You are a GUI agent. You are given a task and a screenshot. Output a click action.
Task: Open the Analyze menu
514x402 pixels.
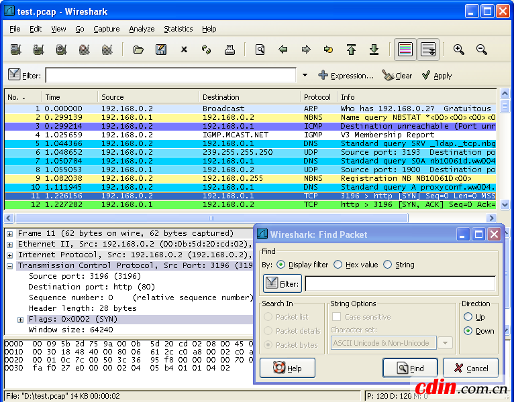pyautogui.click(x=142, y=29)
